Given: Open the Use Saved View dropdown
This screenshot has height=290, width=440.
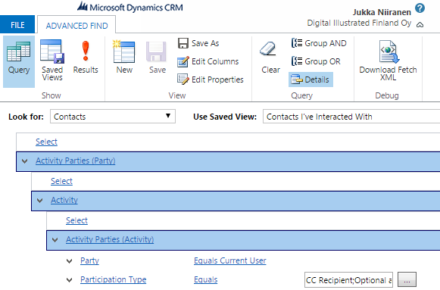Looking at the screenshot, I should [x=351, y=117].
